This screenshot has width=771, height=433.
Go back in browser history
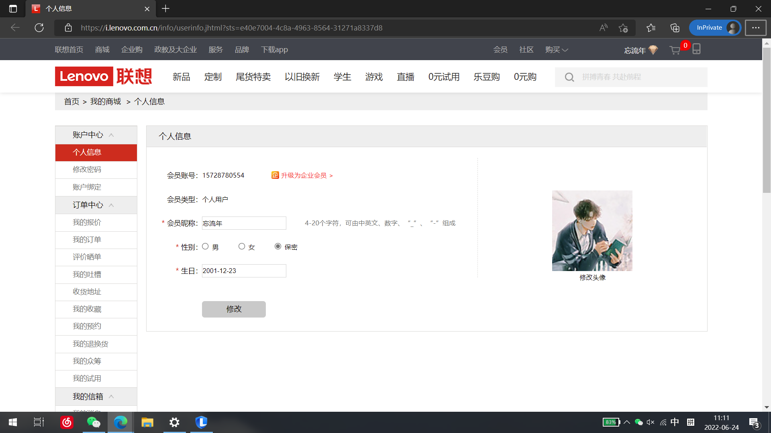pos(15,28)
